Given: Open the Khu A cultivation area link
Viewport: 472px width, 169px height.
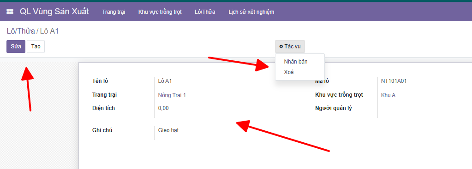Looking at the screenshot, I should 388,95.
